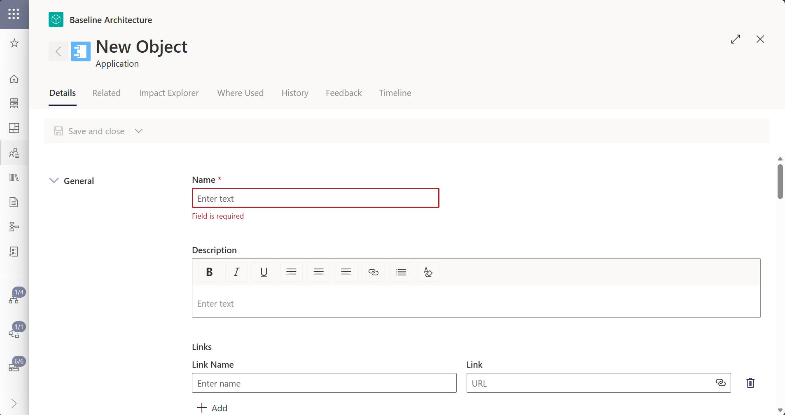Close the New Object panel

[x=760, y=39]
